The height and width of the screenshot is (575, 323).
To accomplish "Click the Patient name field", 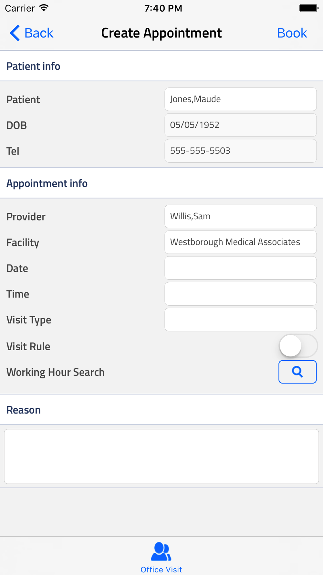I will 240,99.
